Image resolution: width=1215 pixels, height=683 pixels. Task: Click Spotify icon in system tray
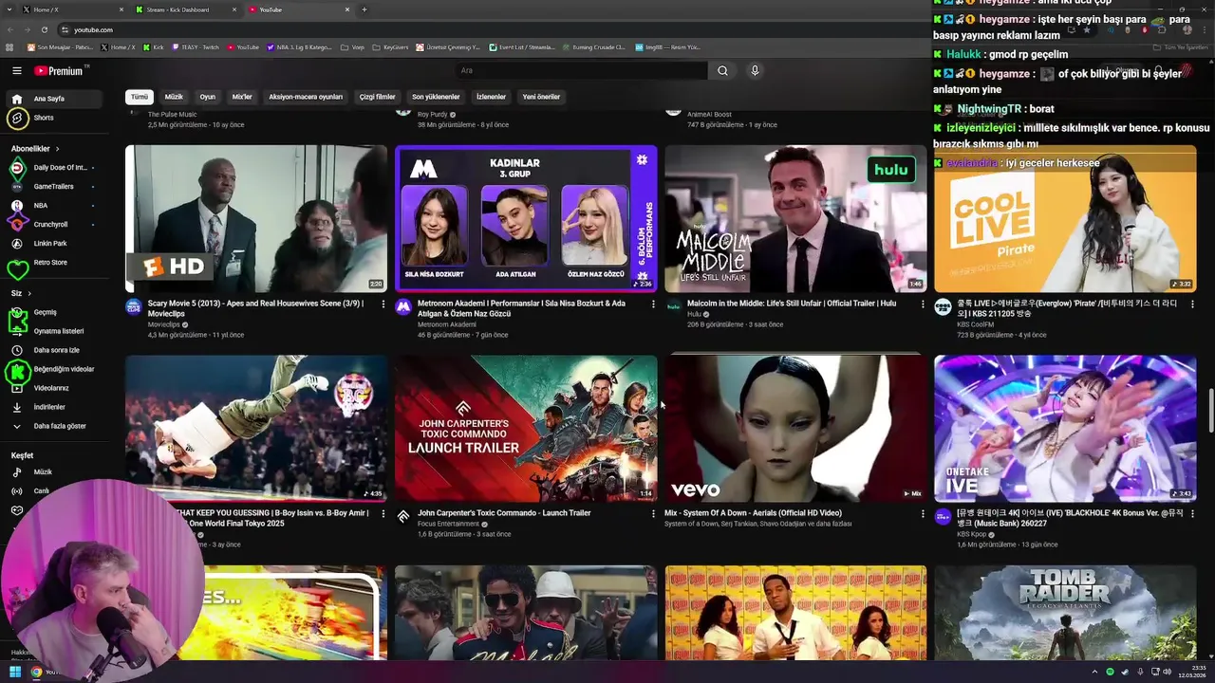pos(1111,672)
